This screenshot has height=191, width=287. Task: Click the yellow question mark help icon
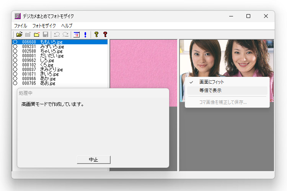coord(96,34)
